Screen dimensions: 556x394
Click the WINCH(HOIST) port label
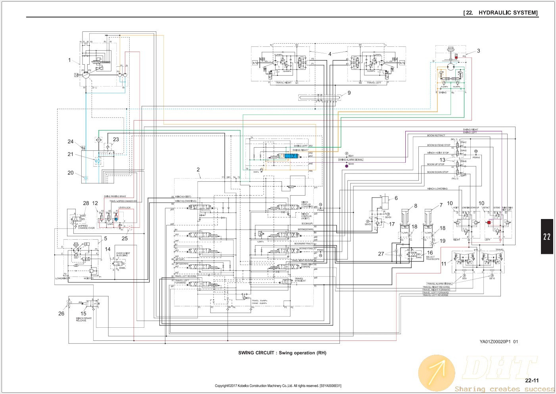tap(183, 197)
